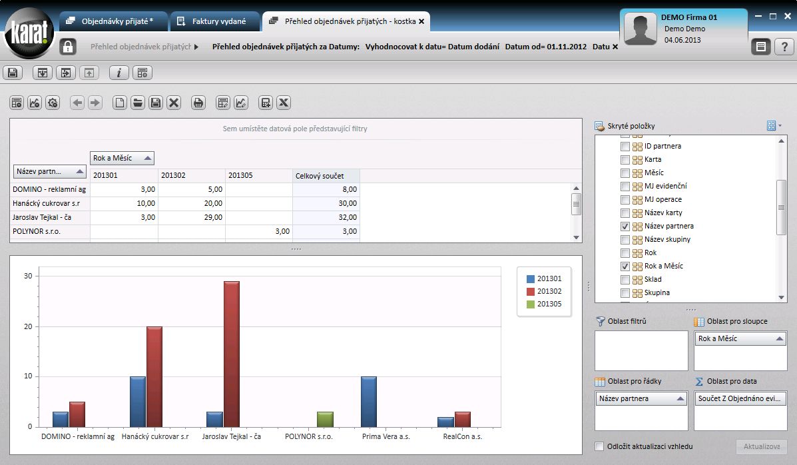Click the pivot table scroll down arrow
The image size is (797, 465).
click(576, 237)
